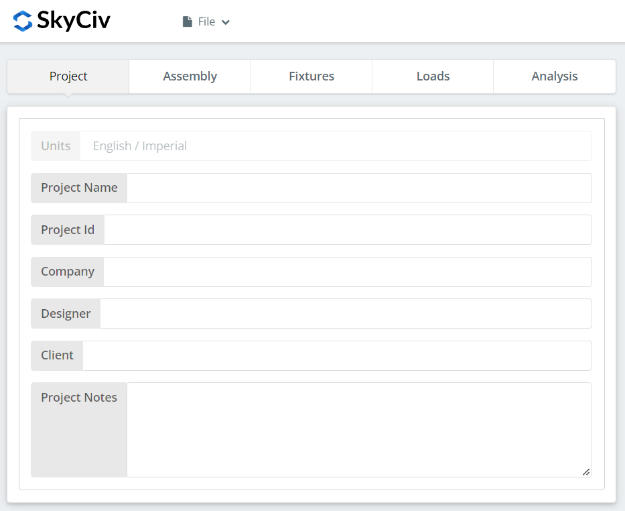Click the document icon beside File

(x=188, y=21)
